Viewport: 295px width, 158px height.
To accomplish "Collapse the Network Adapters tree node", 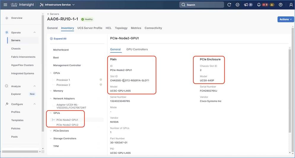I will (51, 98).
